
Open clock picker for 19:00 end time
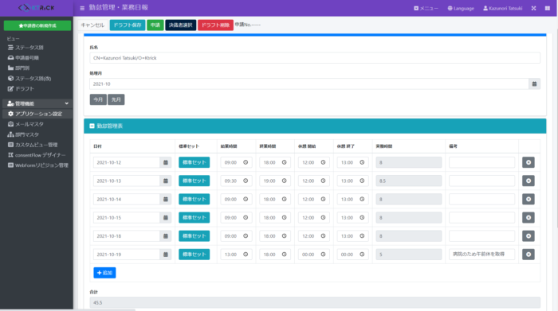285,181
